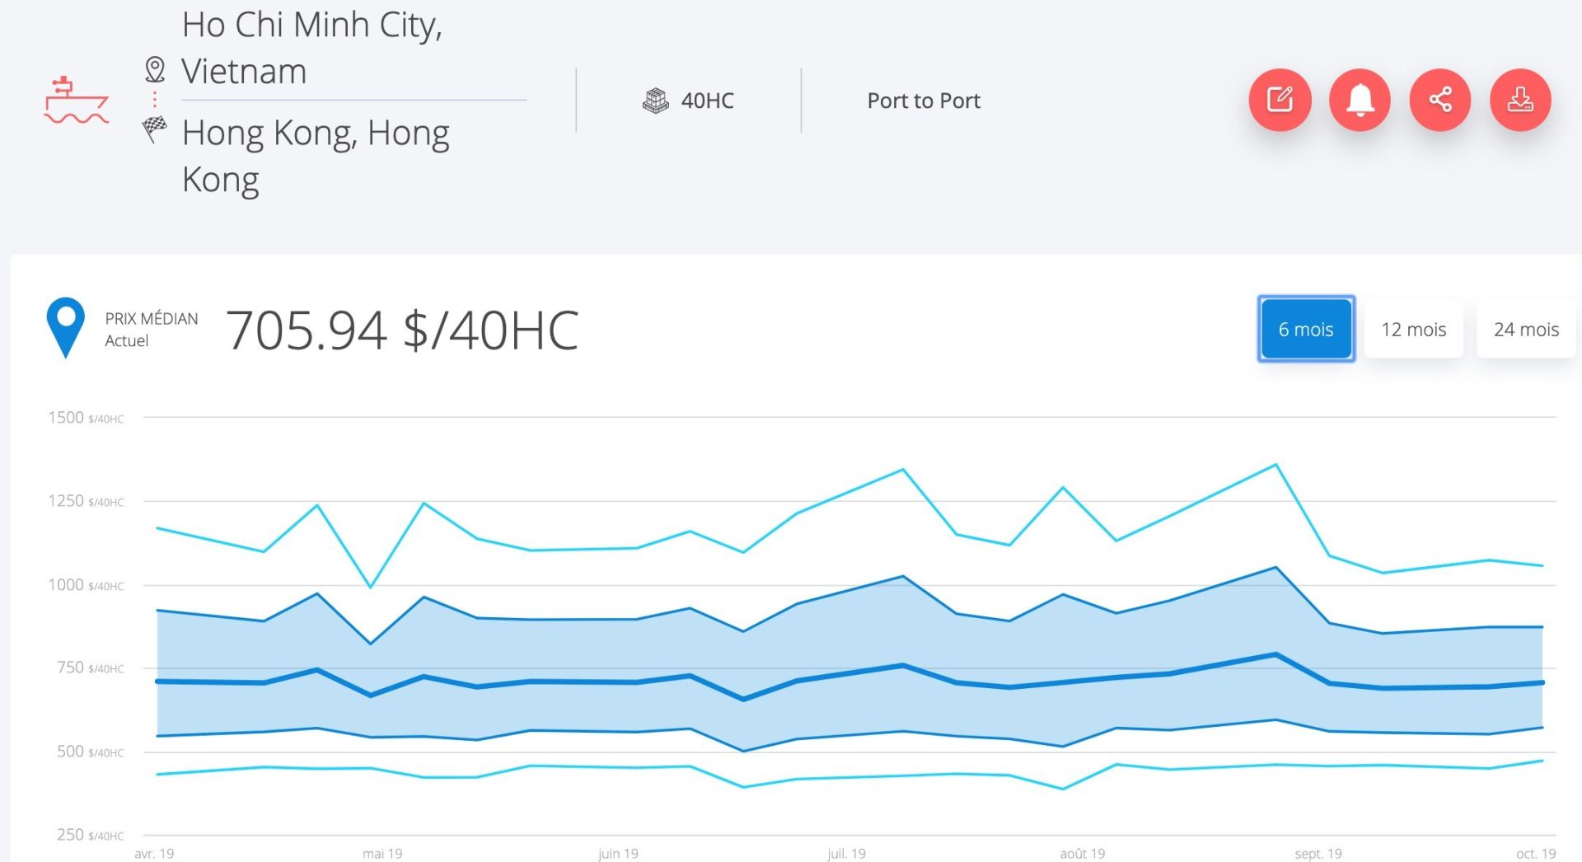Click the red cargo ship icon

click(76, 101)
